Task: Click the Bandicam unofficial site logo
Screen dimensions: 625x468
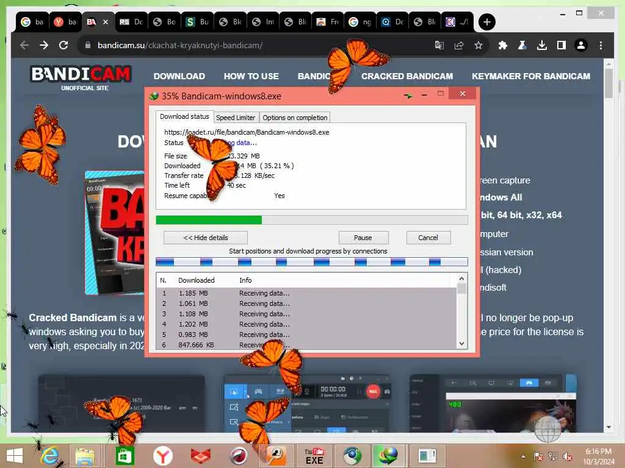Action: tap(81, 78)
